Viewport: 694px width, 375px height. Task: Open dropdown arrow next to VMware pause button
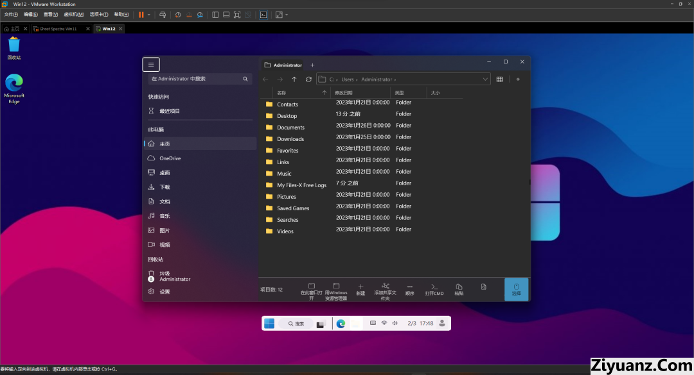coord(150,14)
